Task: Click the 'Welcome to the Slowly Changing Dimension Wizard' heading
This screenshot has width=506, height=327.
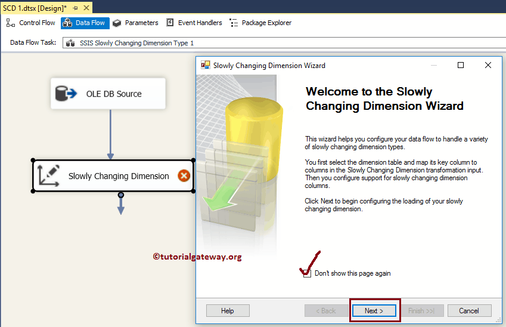Action: coord(384,99)
